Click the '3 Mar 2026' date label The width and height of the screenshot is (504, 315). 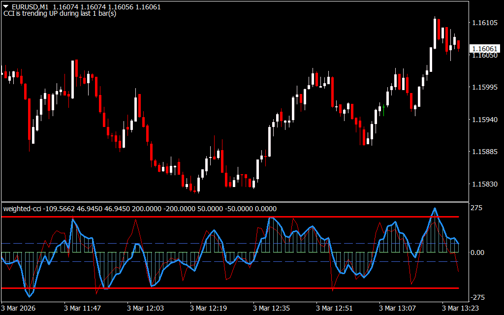[x=19, y=308]
